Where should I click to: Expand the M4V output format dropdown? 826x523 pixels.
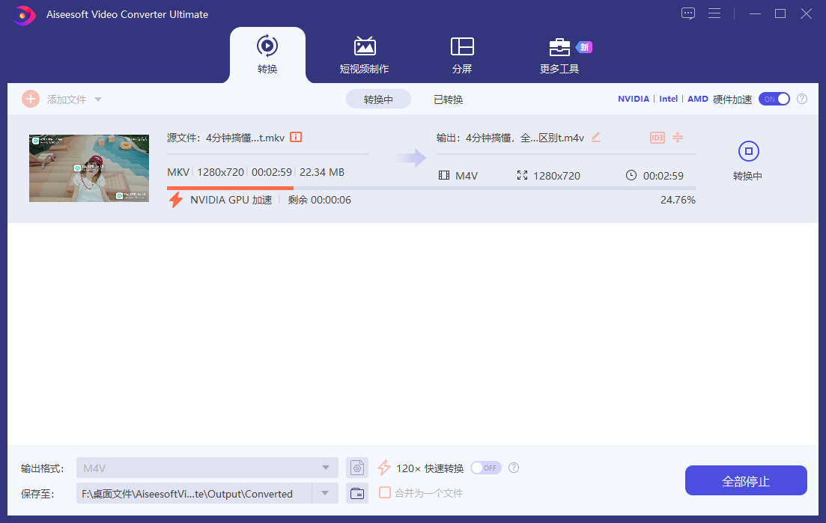click(325, 468)
